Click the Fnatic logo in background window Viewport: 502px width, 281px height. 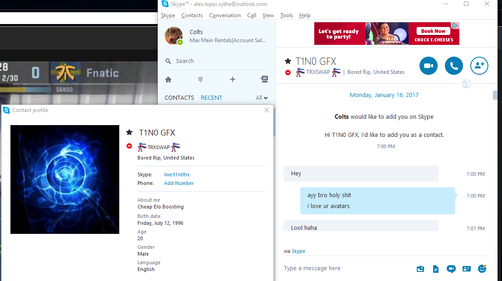coord(65,72)
